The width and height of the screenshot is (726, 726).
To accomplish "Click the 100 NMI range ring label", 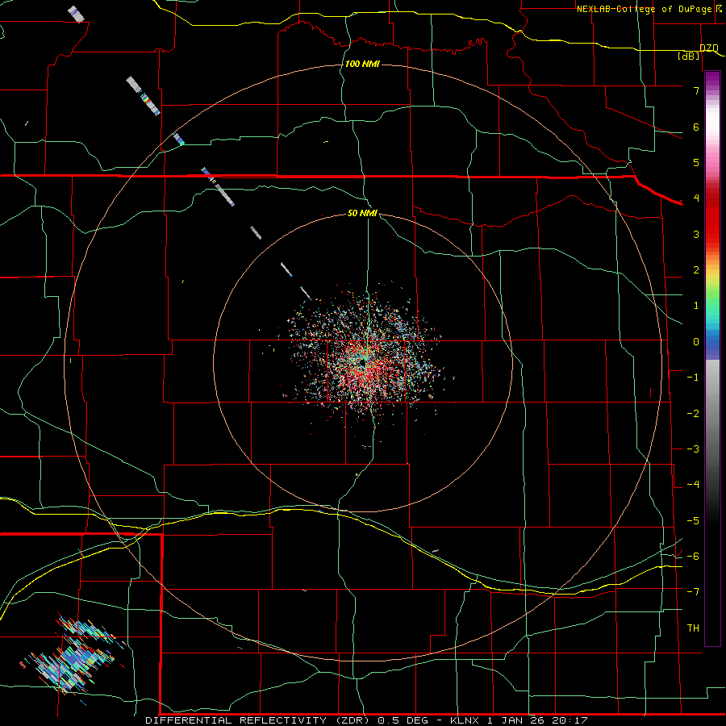I will [362, 64].
